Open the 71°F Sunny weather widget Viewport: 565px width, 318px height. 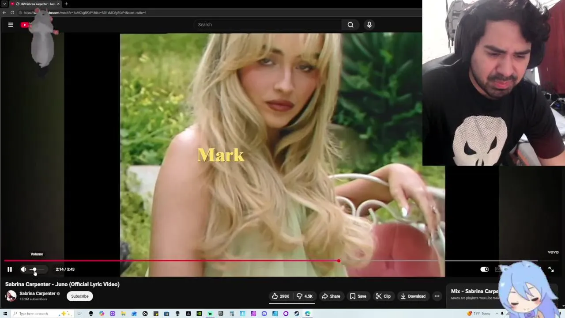click(x=479, y=314)
